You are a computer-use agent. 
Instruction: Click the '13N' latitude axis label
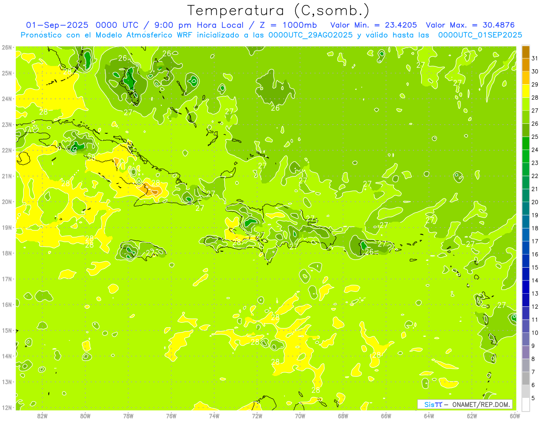6,382
